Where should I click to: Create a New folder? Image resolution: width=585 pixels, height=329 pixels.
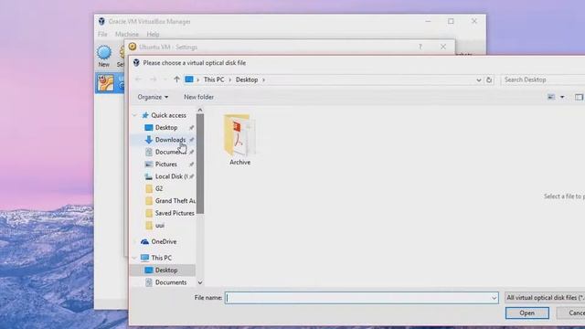coord(198,97)
